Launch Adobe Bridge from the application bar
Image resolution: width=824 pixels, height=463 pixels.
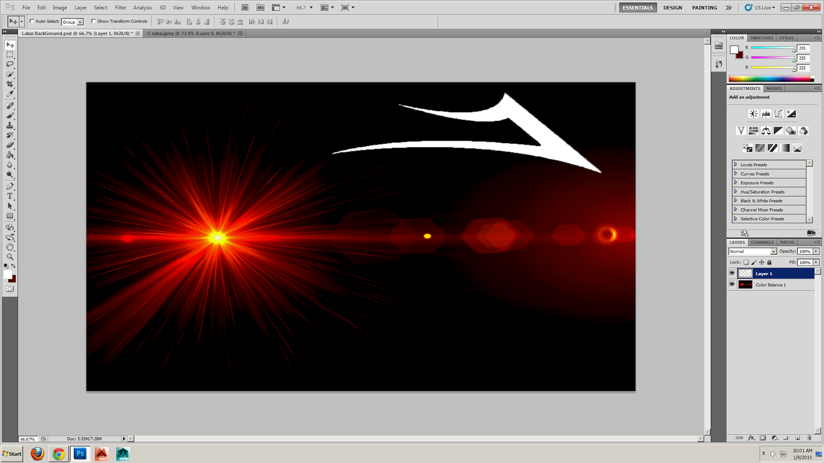click(245, 8)
